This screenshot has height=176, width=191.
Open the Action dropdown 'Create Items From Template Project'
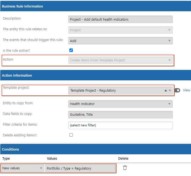tap(121, 60)
